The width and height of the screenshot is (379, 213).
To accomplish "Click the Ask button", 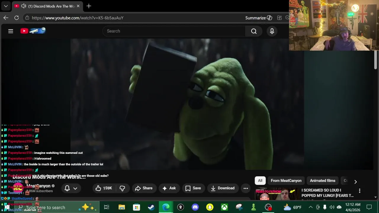I will (x=169, y=188).
